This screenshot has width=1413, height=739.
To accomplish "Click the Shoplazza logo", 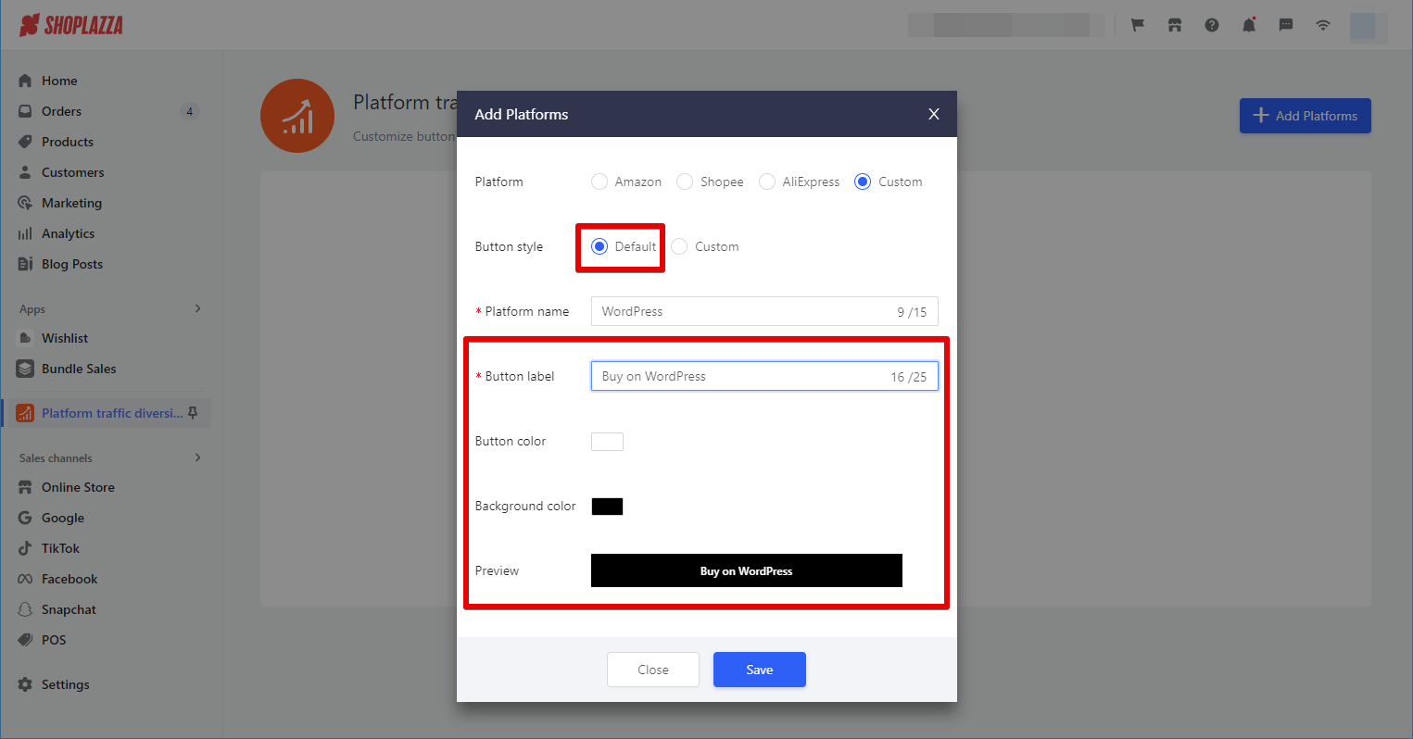I will (71, 25).
